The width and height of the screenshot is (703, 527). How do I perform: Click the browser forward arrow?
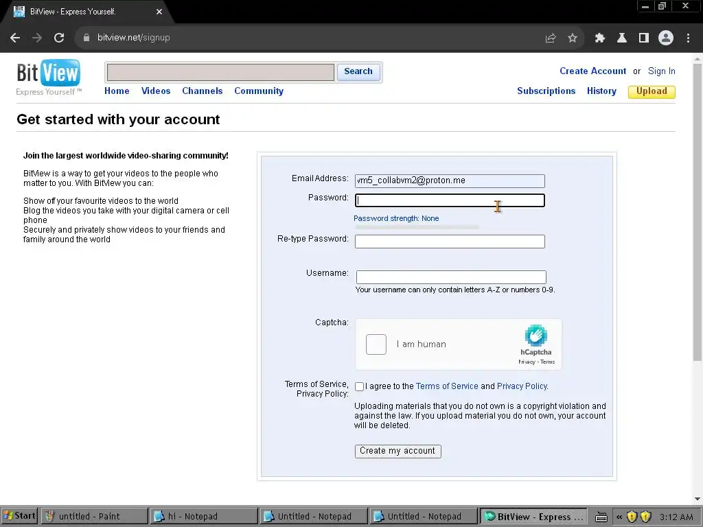[x=37, y=38]
